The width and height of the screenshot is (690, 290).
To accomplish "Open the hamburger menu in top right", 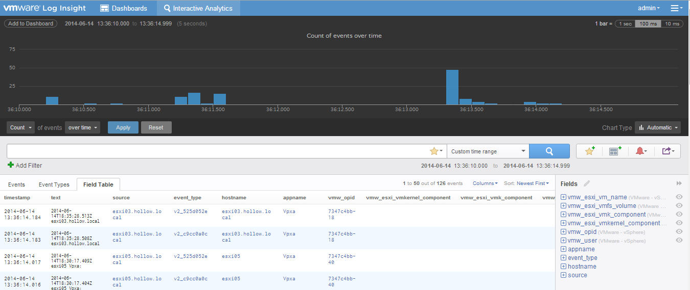I will [677, 8].
